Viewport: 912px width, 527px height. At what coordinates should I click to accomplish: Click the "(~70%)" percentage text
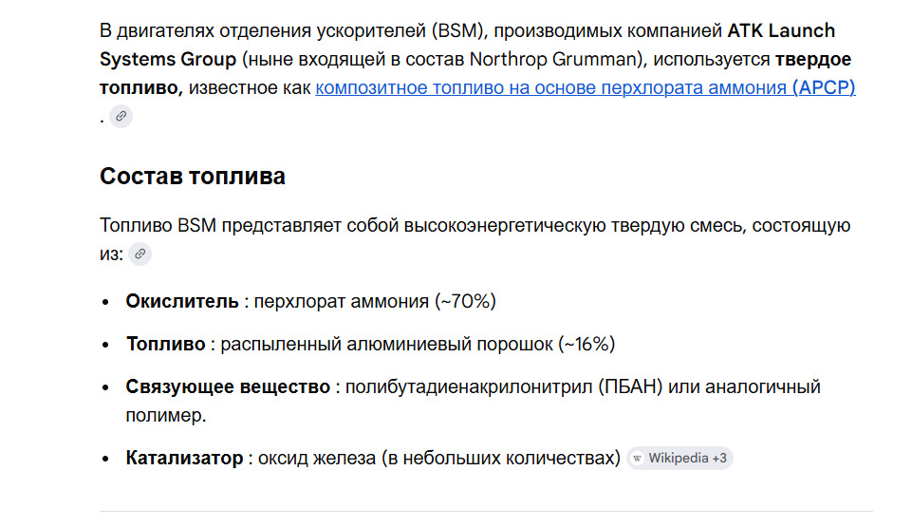(x=465, y=302)
